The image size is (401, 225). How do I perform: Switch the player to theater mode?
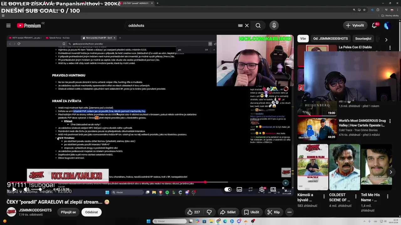tap(273, 189)
